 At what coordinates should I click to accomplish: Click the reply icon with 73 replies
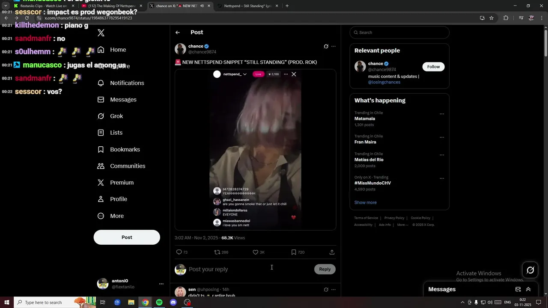[x=179, y=252]
